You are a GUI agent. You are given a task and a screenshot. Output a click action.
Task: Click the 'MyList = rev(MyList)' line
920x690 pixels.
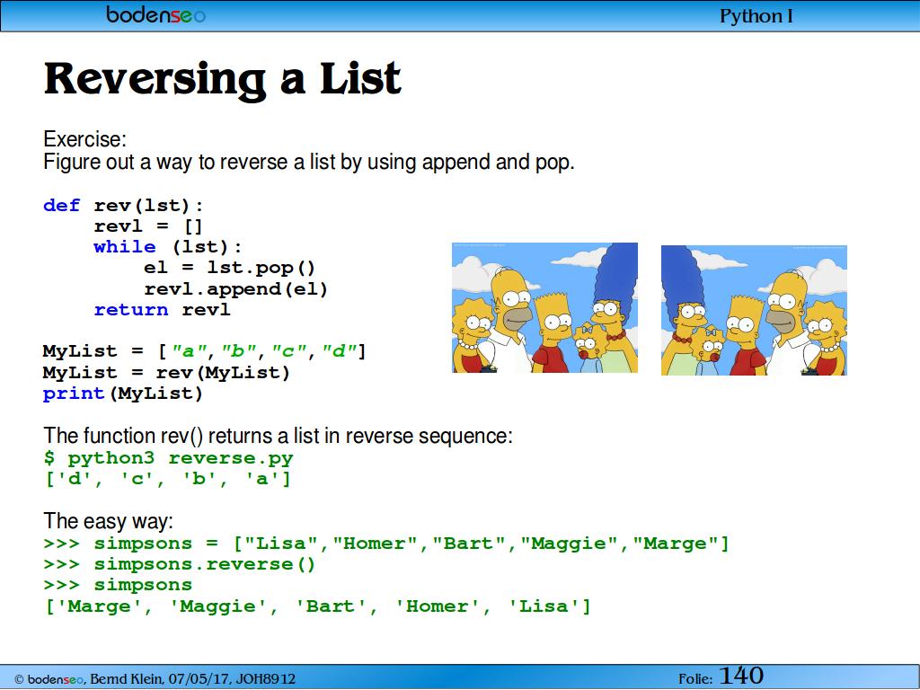point(166,373)
